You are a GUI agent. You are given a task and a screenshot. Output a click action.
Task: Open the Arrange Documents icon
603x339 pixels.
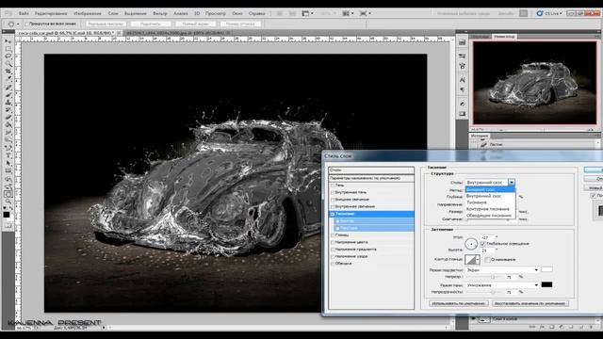(348, 13)
